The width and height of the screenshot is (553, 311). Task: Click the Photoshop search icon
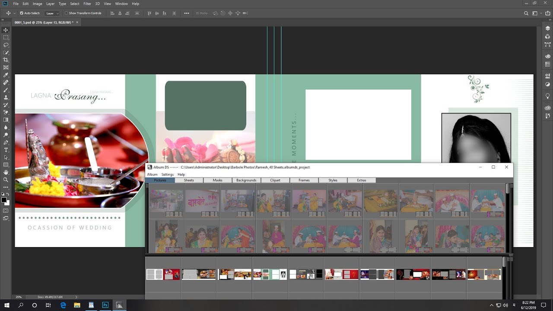click(x=526, y=13)
